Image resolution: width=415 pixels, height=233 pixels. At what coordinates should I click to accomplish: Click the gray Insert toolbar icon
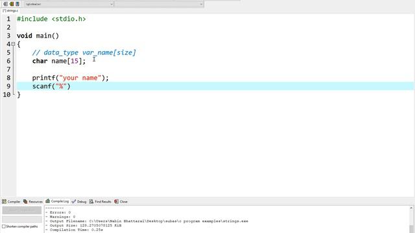pos(5,4)
